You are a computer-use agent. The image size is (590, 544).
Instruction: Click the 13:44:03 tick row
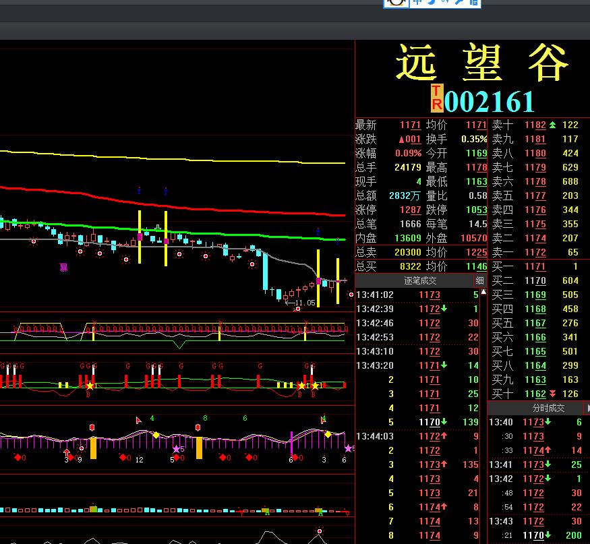417,436
